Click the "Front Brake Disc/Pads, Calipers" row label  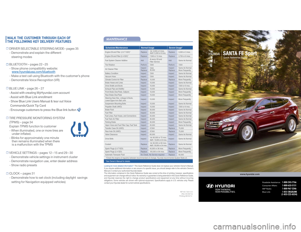(x=117, y=92)
